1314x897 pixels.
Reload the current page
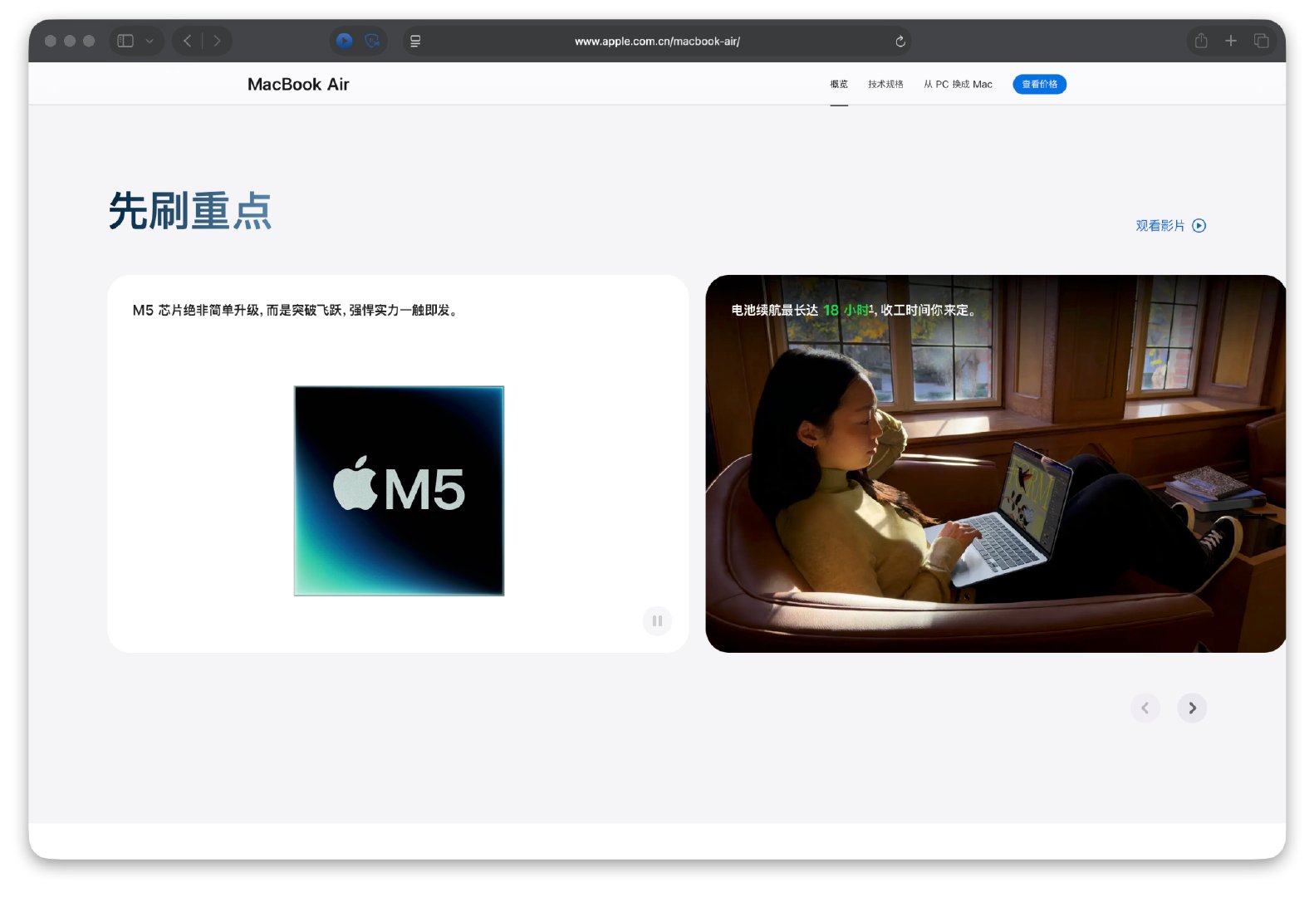coord(900,41)
